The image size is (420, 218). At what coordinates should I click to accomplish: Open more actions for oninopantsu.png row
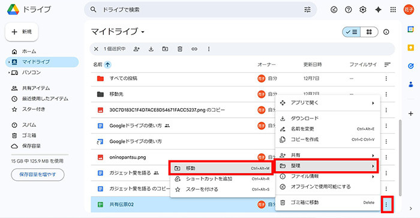[386, 157]
